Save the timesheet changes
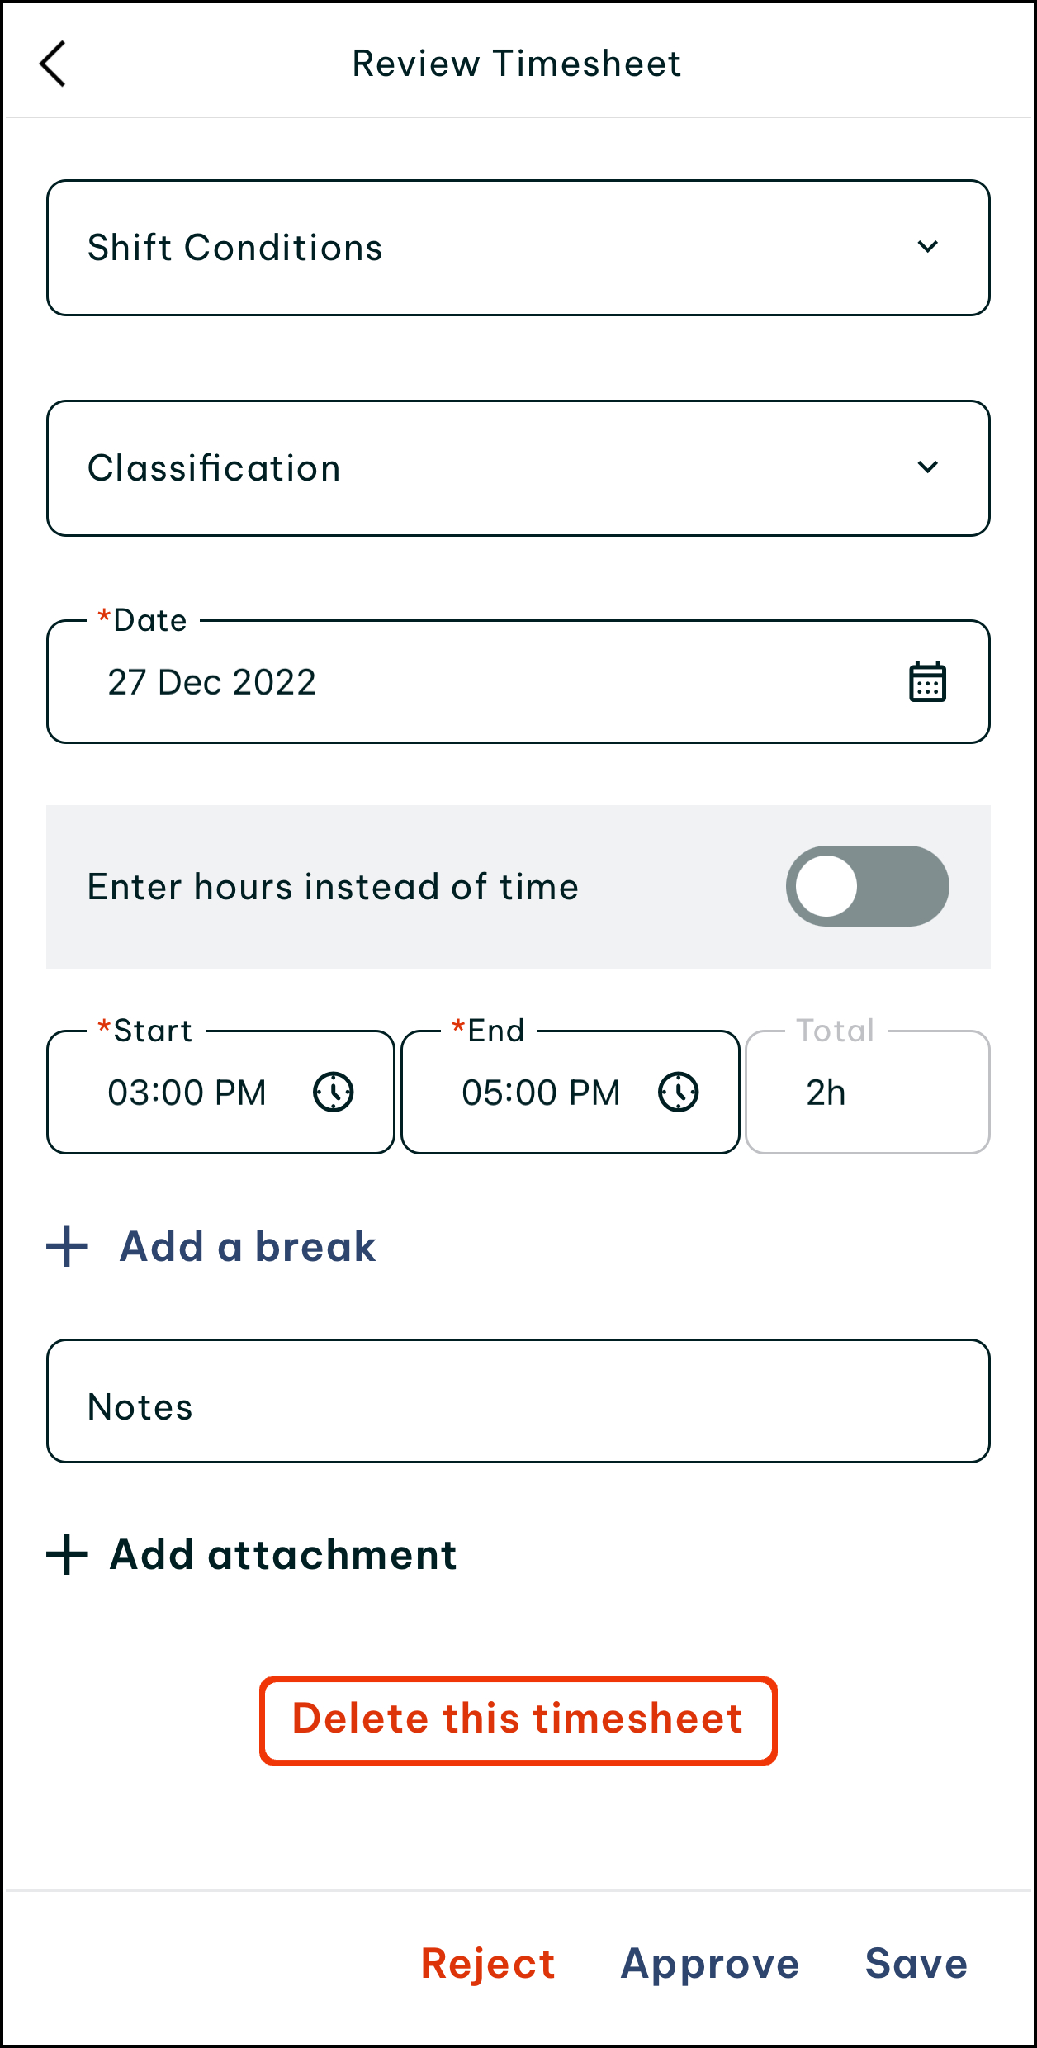The width and height of the screenshot is (1037, 2048). point(916,1963)
